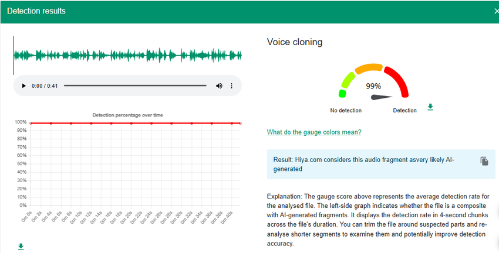Click the 'No detection' gauge label
This screenshot has height=253, width=499.
tap(346, 111)
